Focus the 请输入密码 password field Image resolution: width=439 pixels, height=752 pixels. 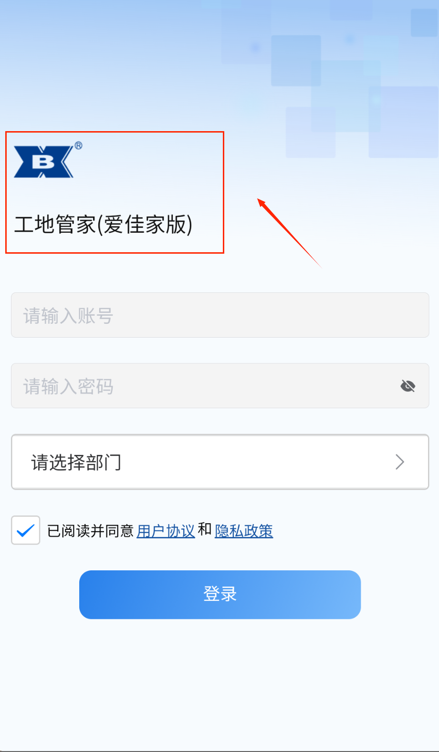tap(220, 386)
